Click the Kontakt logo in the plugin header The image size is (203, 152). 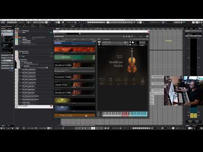coord(59,36)
